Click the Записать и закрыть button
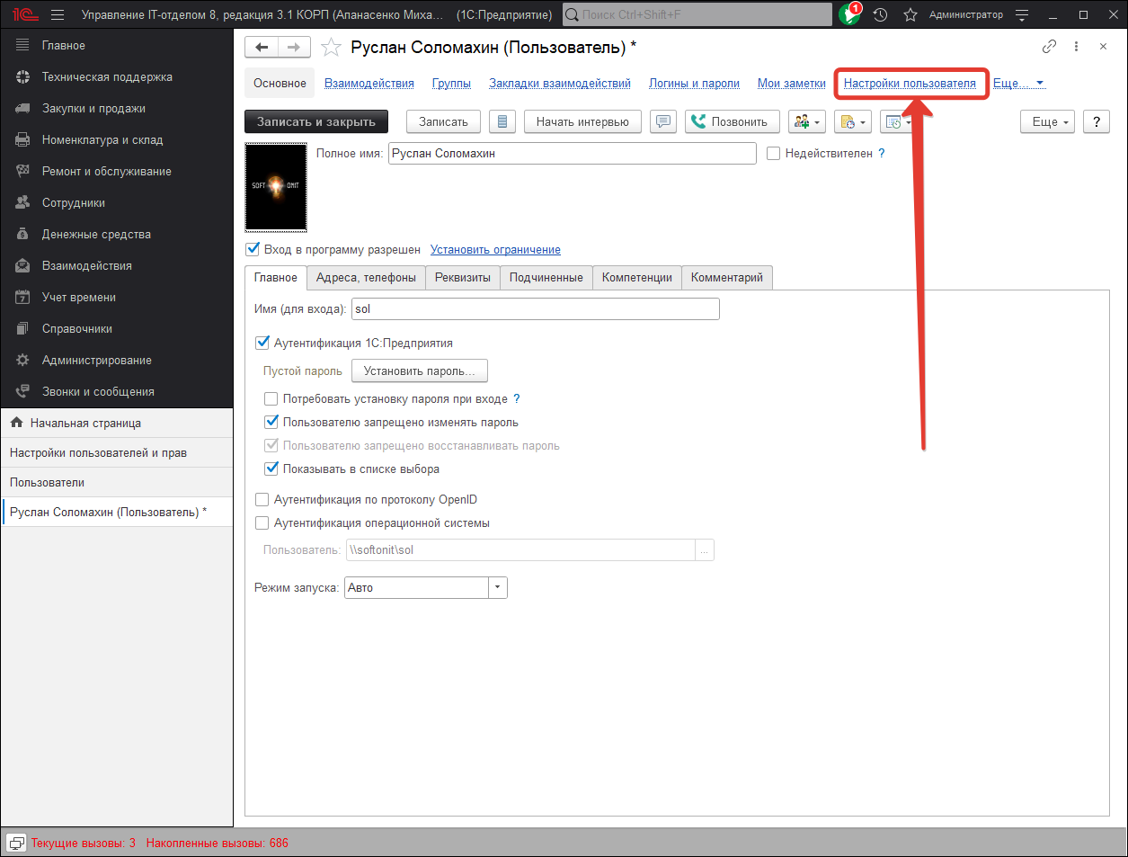Screen dimensions: 1128x857 tap(315, 121)
